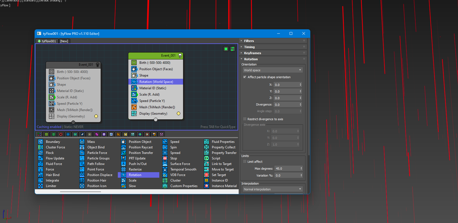Collapse the Rotation rollout
Screen dimensions: 458x223
[x=273, y=59]
